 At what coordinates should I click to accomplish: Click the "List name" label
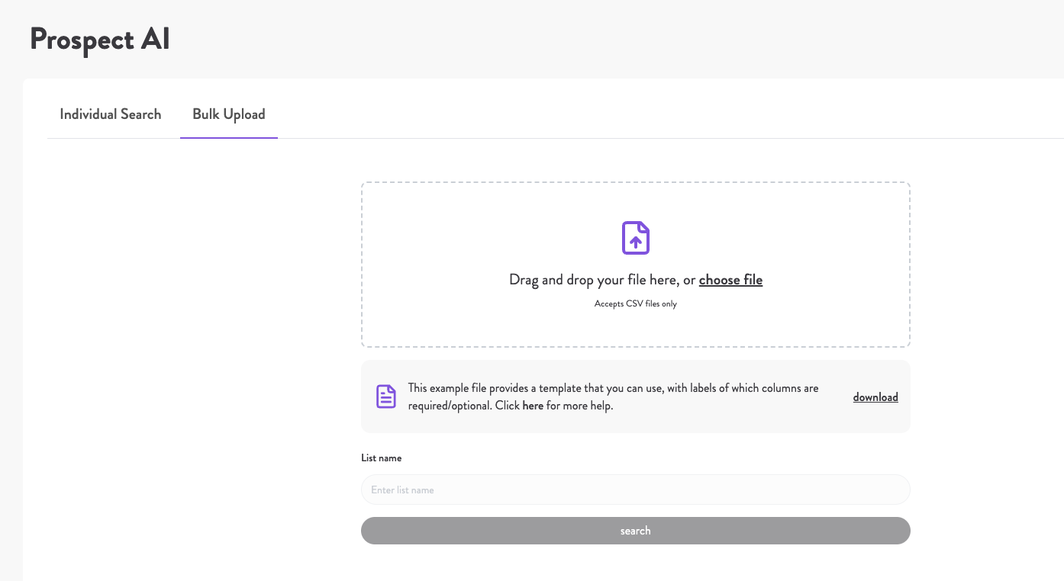click(381, 457)
